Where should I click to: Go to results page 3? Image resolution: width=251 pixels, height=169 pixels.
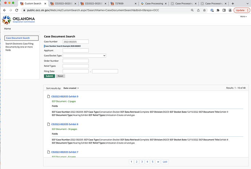pyautogui.click(x=142, y=162)
